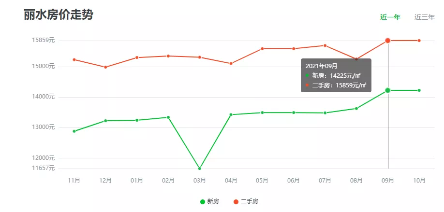Click the 二手房 data point for 07月
444x212 pixels.
tap(325, 45)
